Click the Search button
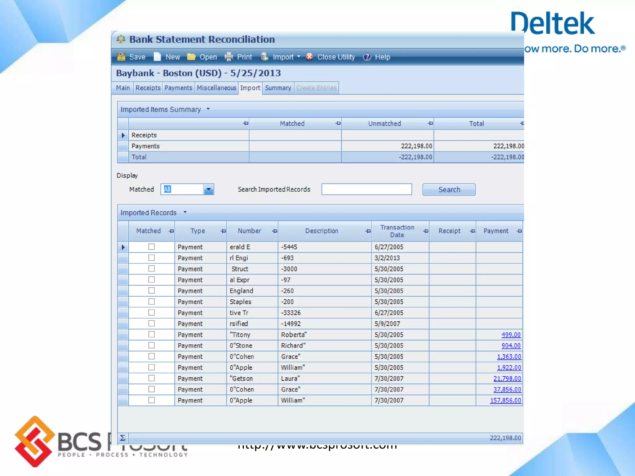 [449, 189]
